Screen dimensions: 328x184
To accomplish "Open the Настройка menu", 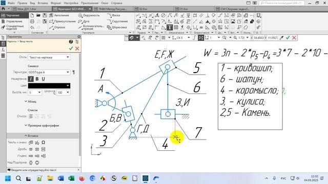I will [71, 3].
